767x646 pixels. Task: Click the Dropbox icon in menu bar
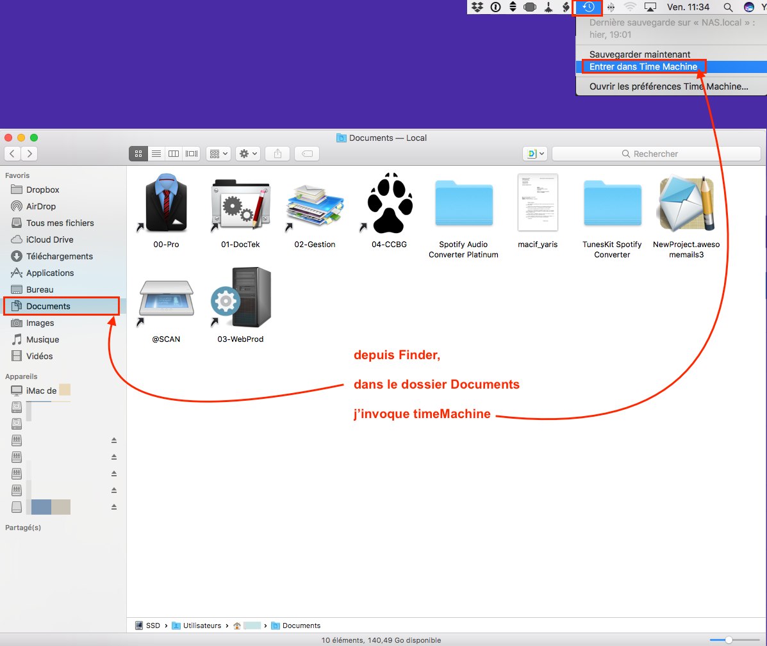[x=477, y=7]
